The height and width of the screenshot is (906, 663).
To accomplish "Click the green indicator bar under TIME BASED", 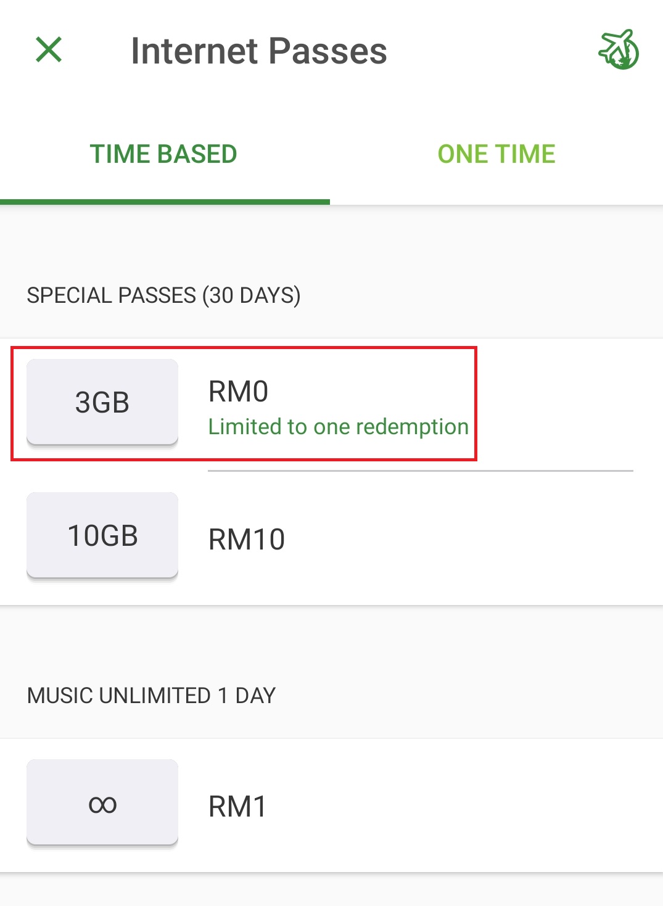I will click(x=165, y=202).
